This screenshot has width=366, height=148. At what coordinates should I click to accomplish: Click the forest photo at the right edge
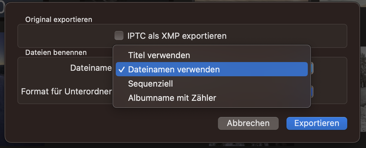[x=363, y=81]
